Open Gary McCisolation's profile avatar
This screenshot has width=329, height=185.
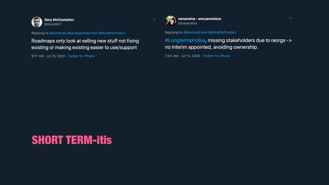pyautogui.click(x=37, y=22)
